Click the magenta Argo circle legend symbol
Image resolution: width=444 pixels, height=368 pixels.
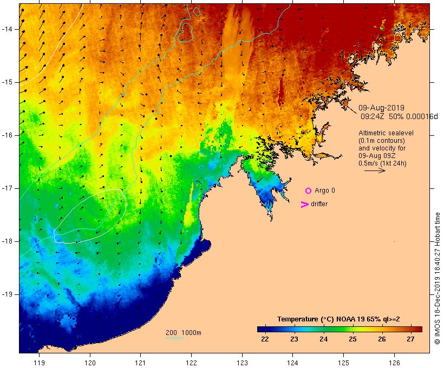[309, 191]
